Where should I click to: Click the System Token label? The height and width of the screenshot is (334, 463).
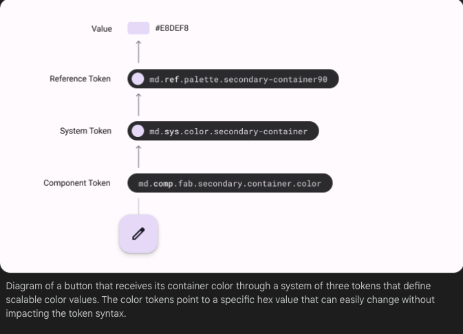pos(85,131)
